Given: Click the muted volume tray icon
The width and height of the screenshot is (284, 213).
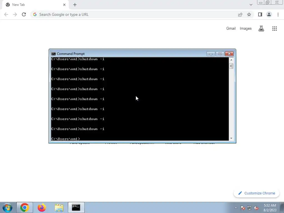Looking at the screenshot, I should [256, 208].
